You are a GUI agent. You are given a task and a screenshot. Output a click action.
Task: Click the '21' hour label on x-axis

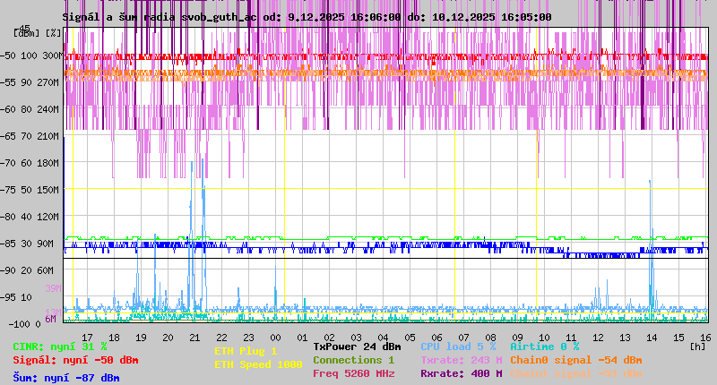(x=194, y=338)
